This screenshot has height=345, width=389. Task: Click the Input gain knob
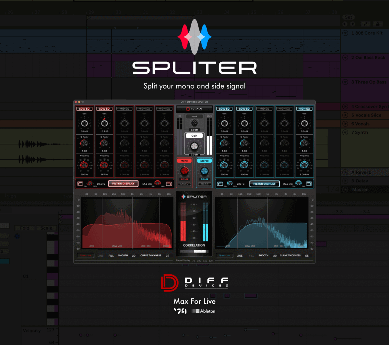tap(194, 123)
